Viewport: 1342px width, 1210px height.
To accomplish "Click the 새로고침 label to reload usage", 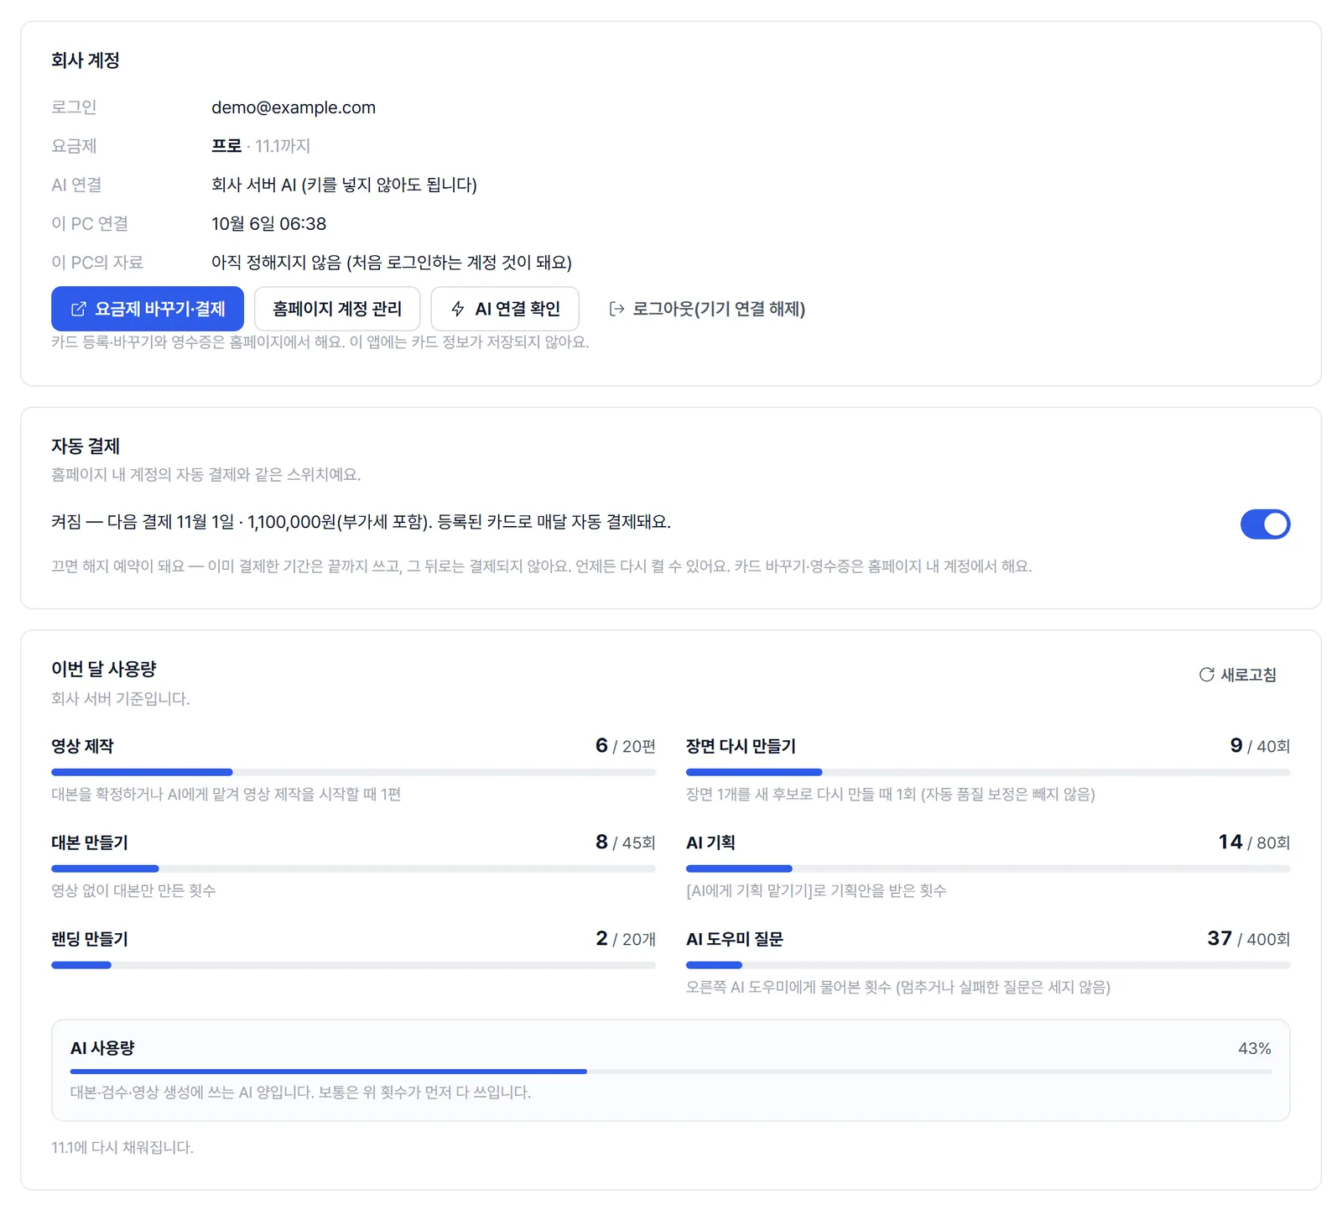I will [1248, 675].
